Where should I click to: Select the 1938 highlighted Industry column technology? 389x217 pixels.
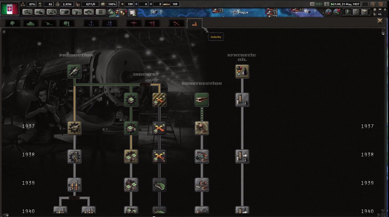pyautogui.click(x=131, y=156)
